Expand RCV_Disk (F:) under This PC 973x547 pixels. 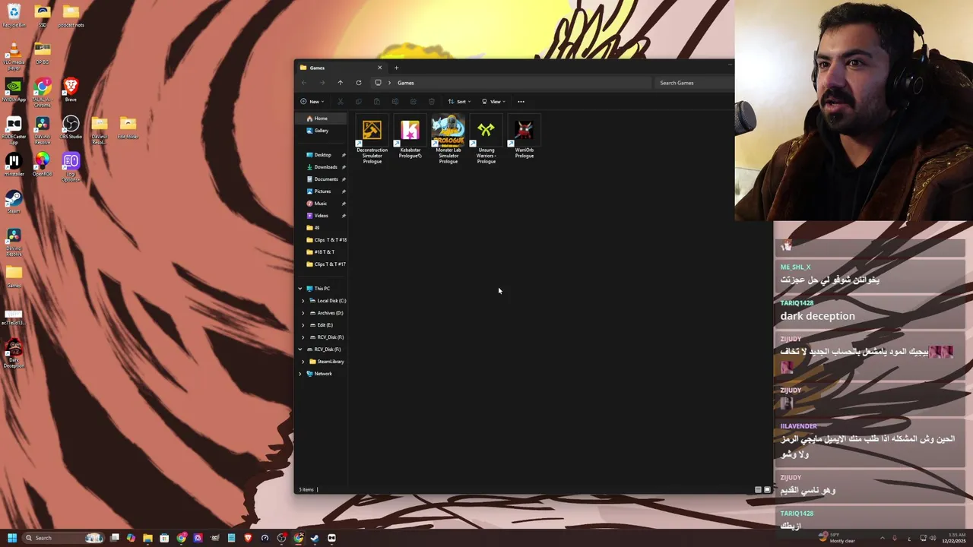(x=303, y=337)
